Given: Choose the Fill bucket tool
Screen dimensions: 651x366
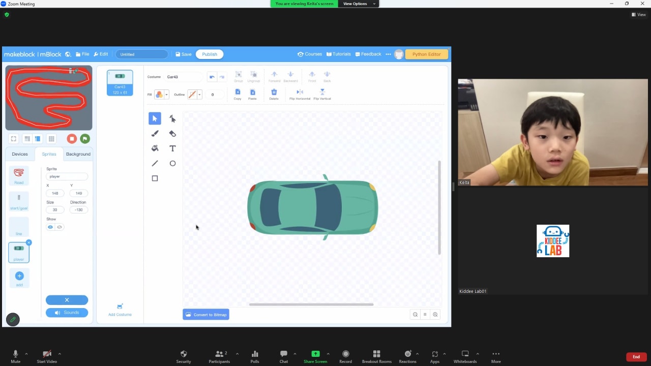Looking at the screenshot, I should 155,148.
